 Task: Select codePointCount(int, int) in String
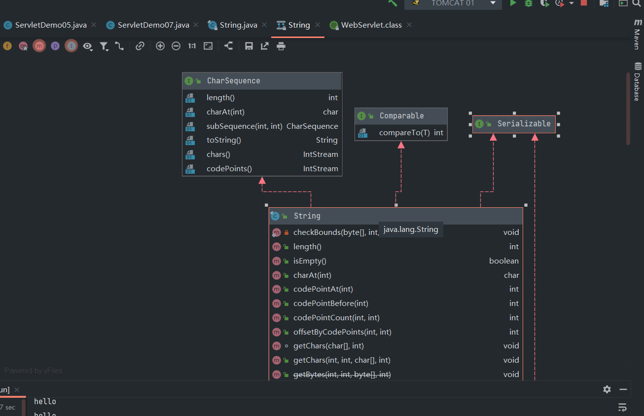pos(395,318)
